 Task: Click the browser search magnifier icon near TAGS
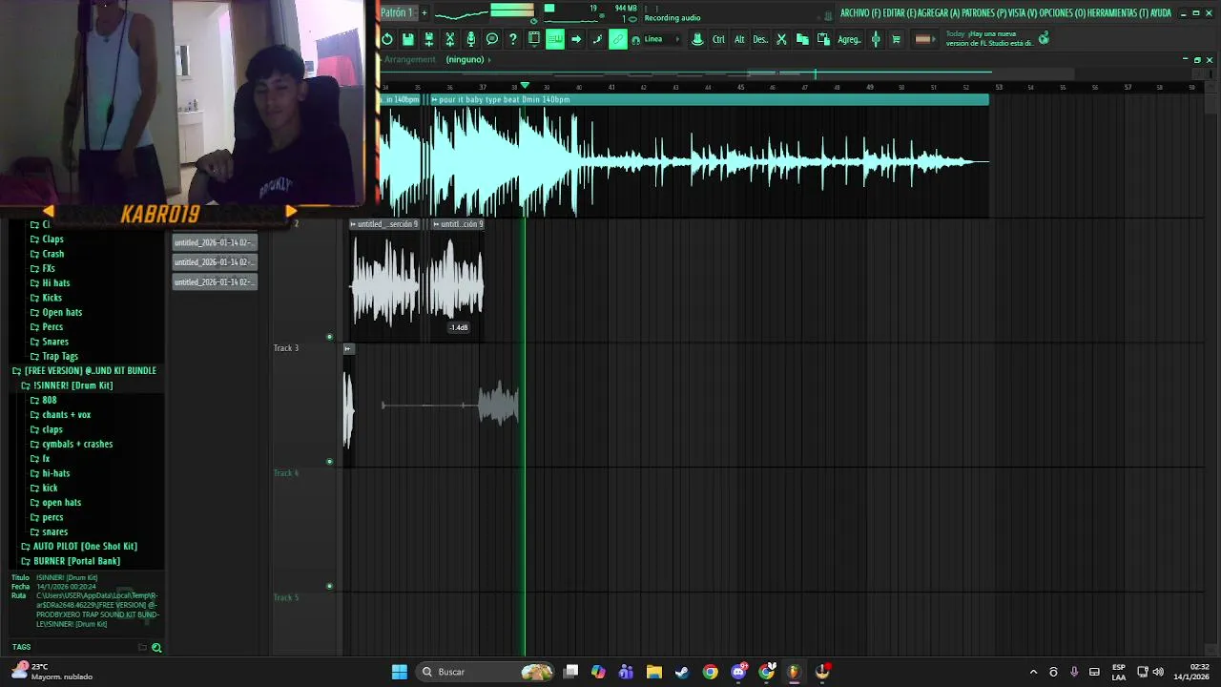point(156,647)
